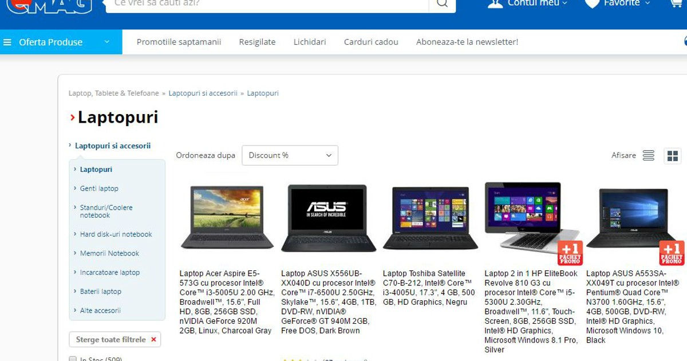This screenshot has height=361, width=687.
Task: Click the Laptopuri page heading
Action: tap(118, 117)
